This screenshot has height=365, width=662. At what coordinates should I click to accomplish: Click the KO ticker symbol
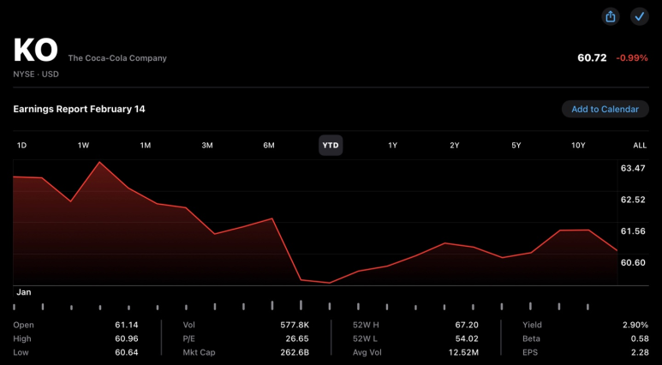point(35,51)
